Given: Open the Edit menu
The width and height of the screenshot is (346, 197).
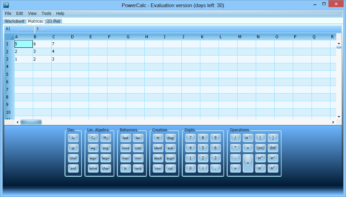Looking at the screenshot, I should pyautogui.click(x=20, y=14).
